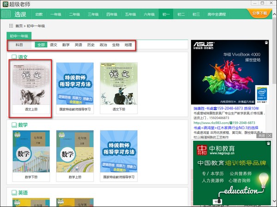The image size is (277, 207).
Task: Switch to the 幼教 tab
Action: (x=39, y=14)
